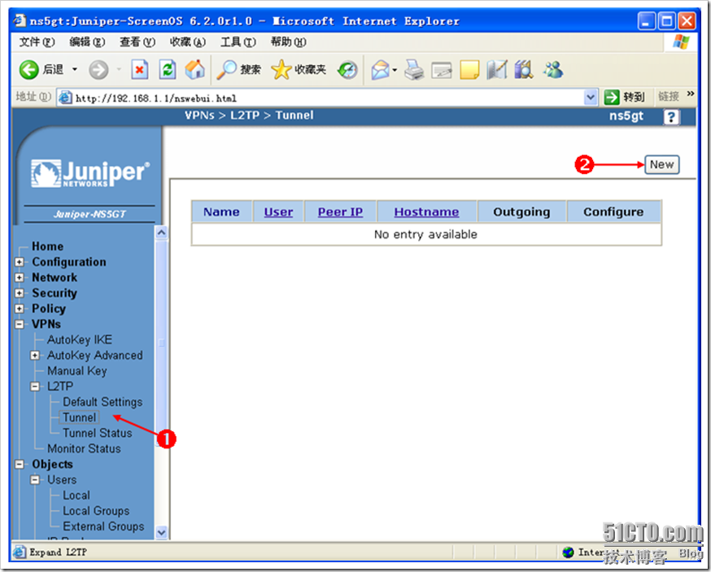Open L2TP Default Settings
This screenshot has height=572, width=711.
coord(103,402)
